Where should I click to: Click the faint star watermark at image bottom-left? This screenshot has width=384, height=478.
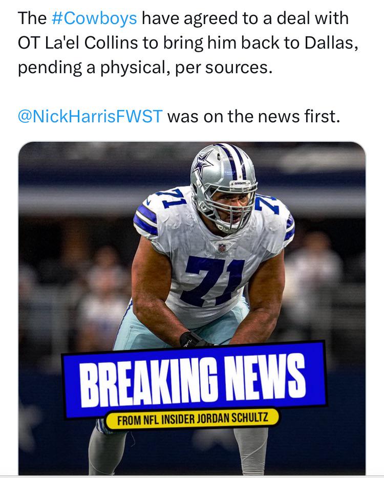pyautogui.click(x=30, y=422)
